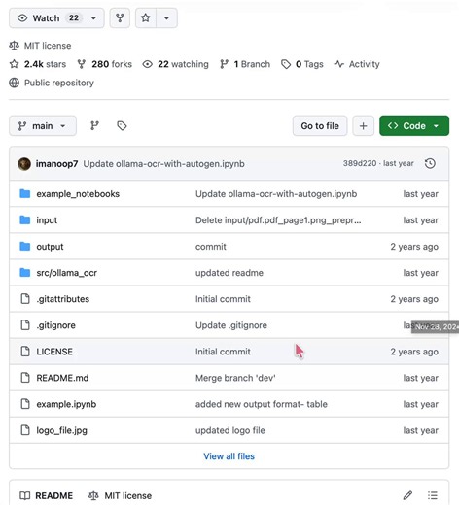The height and width of the screenshot is (505, 459).
Task: Open the green Code dropdown button
Action: 414,125
